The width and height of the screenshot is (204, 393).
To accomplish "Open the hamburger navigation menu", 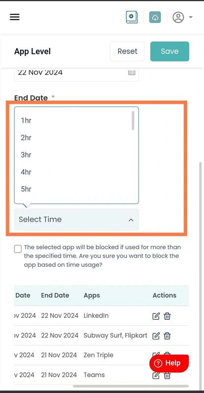I will [x=15, y=17].
